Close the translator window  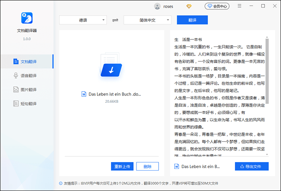coord(275,6)
